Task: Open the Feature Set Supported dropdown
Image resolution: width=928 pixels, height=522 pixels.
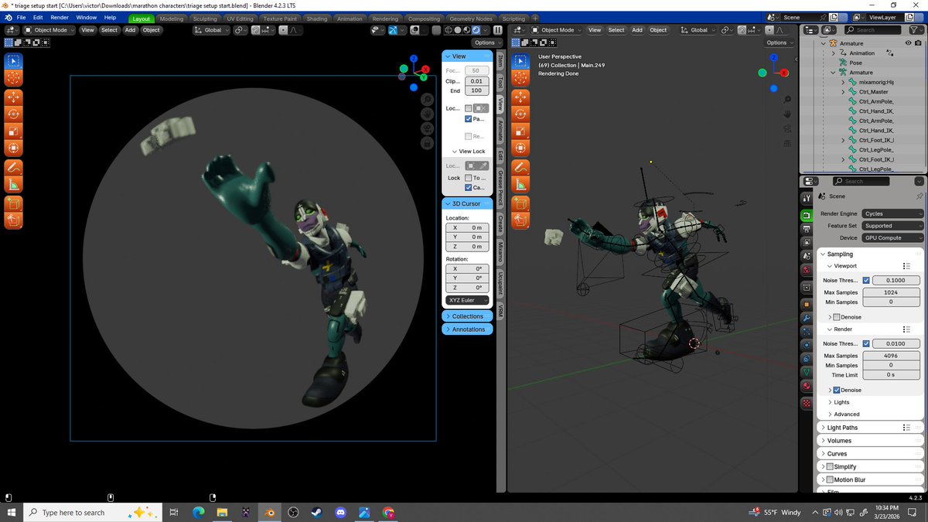Action: (x=892, y=226)
